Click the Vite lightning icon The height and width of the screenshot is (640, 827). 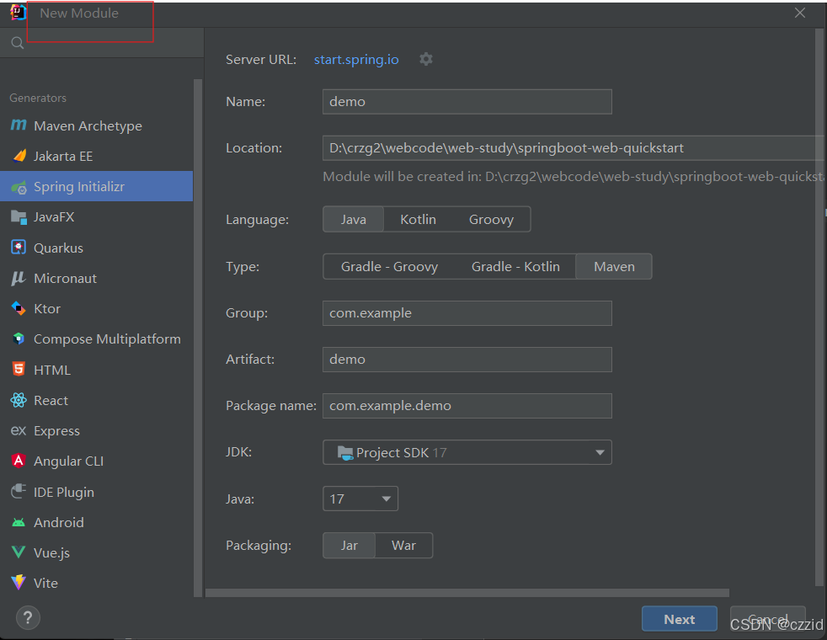tap(19, 583)
